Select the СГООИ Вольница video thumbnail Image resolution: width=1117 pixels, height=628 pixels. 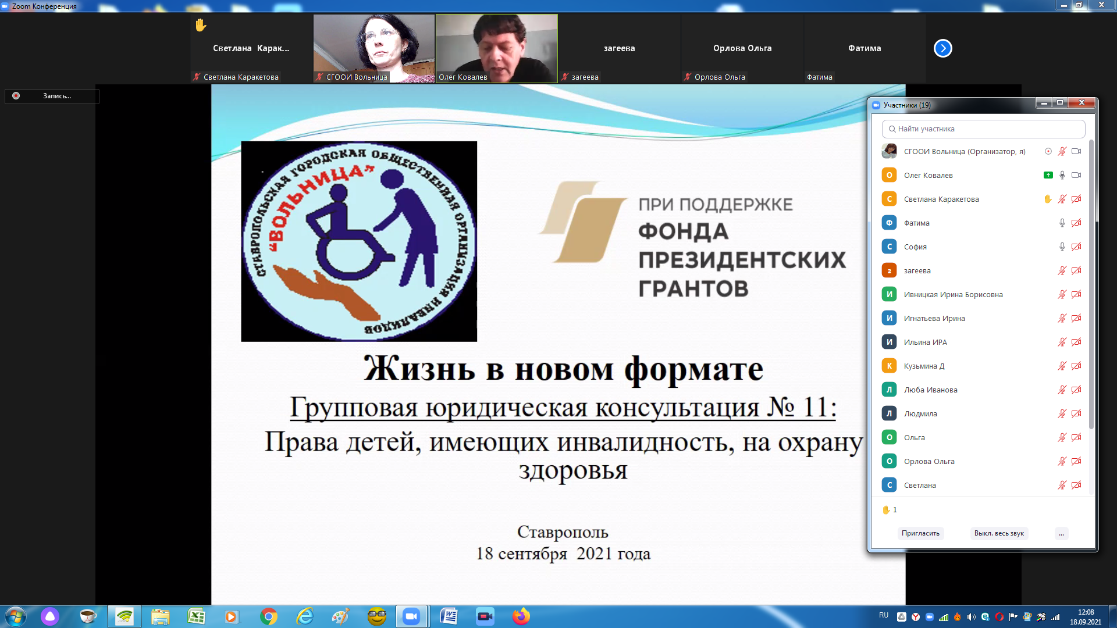(x=374, y=48)
